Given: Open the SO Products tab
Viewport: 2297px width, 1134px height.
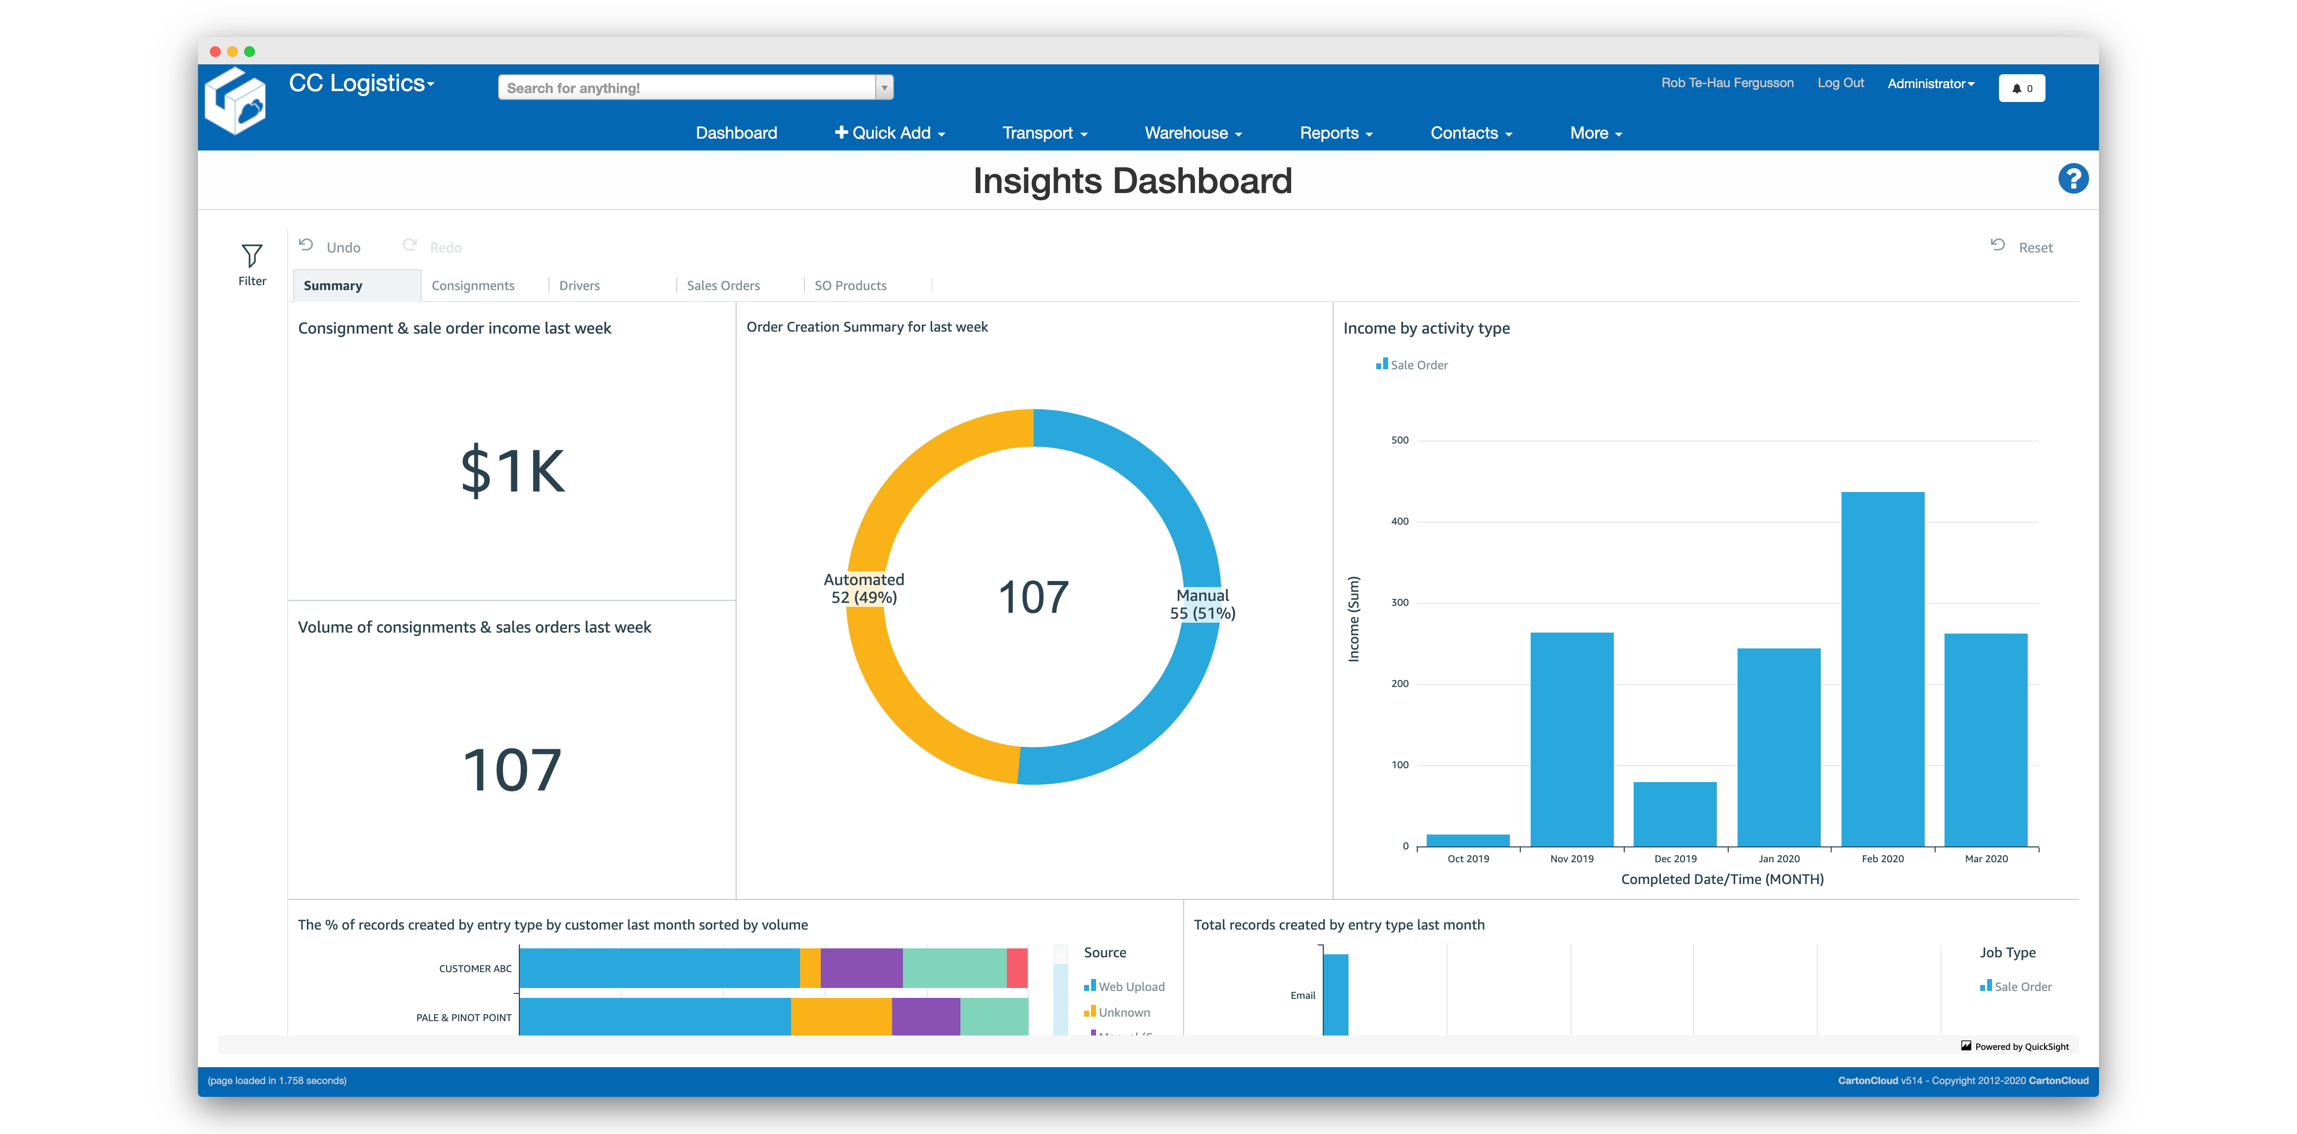Looking at the screenshot, I should pyautogui.click(x=850, y=285).
